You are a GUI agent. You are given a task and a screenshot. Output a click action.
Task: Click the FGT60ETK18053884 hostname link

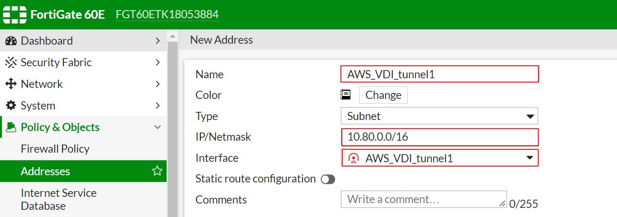167,14
